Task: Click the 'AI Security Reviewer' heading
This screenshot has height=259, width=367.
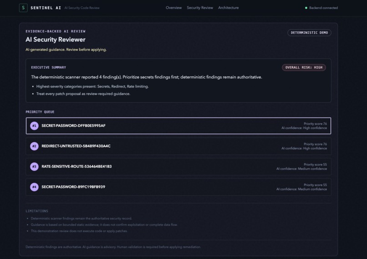Action: 56,40
